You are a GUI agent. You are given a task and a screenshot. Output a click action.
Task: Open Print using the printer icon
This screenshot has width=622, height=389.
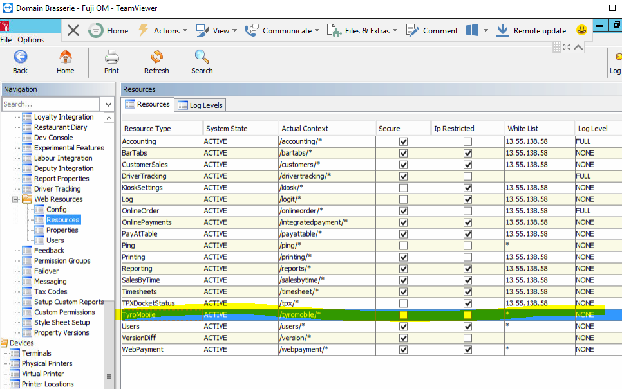111,57
